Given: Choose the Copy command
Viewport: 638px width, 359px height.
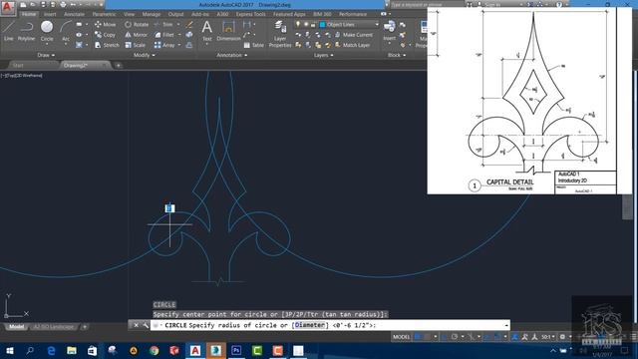Looking at the screenshot, I should [x=106, y=35].
